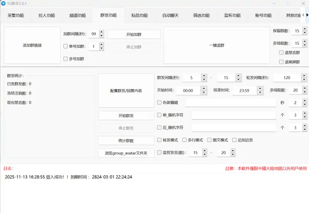Click the 添加群链接 button
309x213 pixels.
click(32, 45)
